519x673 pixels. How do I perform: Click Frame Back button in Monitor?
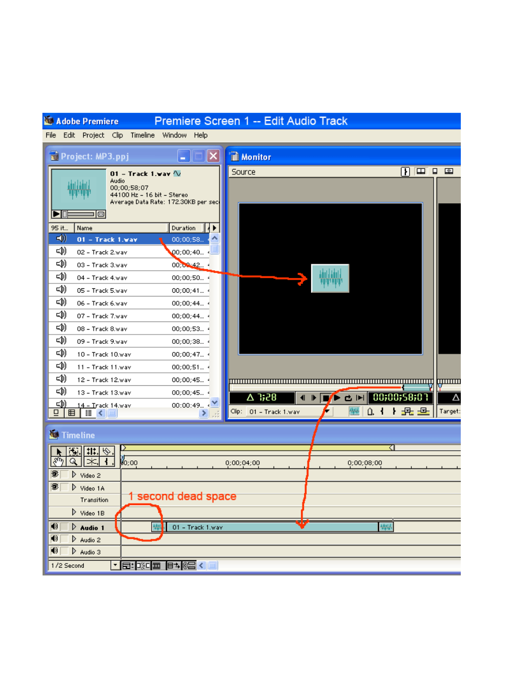coord(302,398)
